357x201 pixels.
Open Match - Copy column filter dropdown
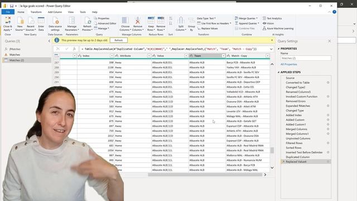(x=268, y=56)
